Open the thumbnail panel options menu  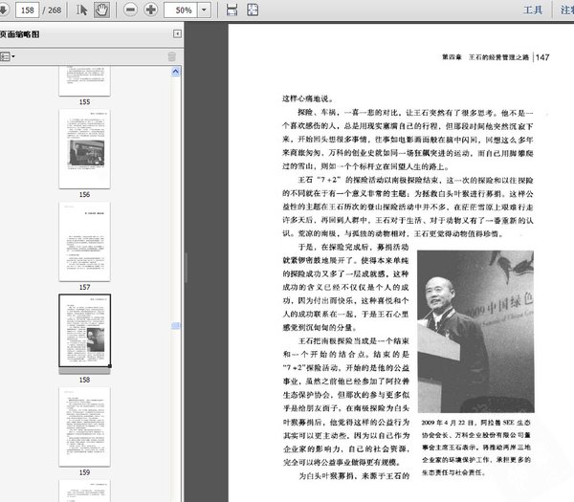point(8,56)
